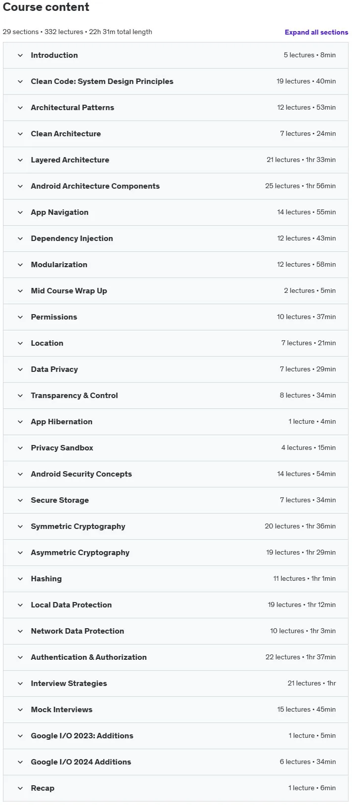This screenshot has height=805, width=352.
Task: Expand Clean Code: System Design Principles chevron
Action: click(x=20, y=81)
